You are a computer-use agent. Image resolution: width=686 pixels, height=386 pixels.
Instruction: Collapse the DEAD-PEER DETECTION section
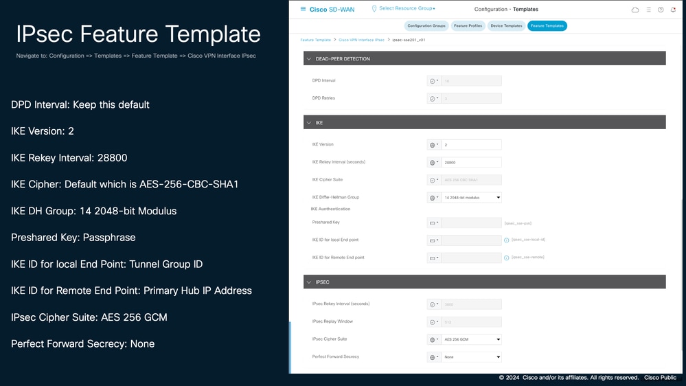point(484,58)
